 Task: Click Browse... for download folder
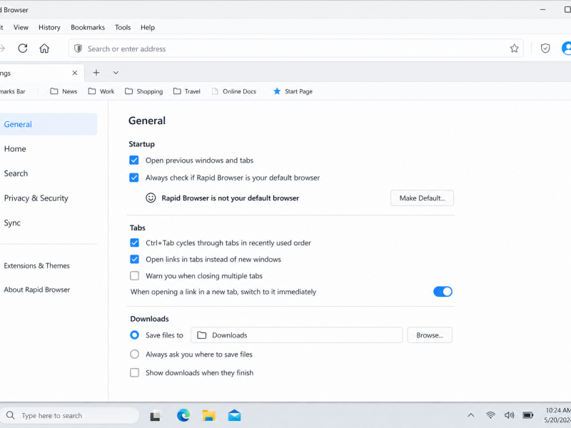430,335
